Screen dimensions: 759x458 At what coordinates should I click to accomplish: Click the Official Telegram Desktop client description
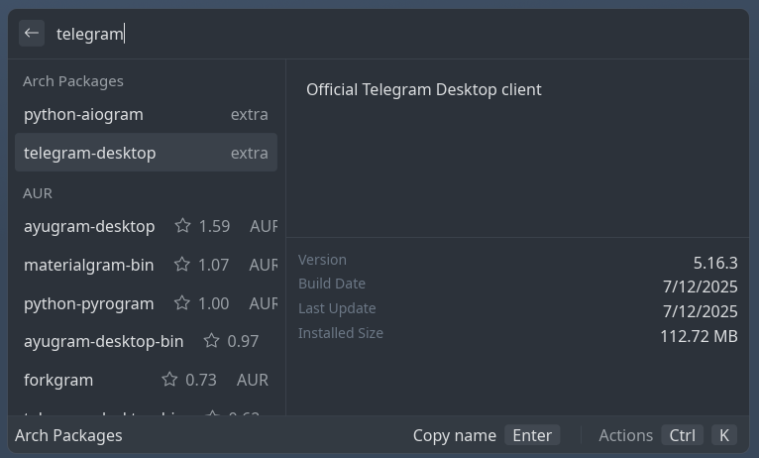click(423, 89)
